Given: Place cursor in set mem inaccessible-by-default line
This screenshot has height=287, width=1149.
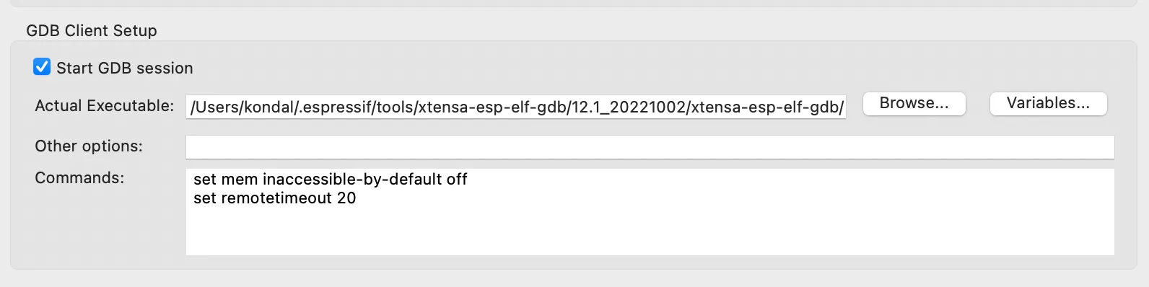Looking at the screenshot, I should coord(331,179).
